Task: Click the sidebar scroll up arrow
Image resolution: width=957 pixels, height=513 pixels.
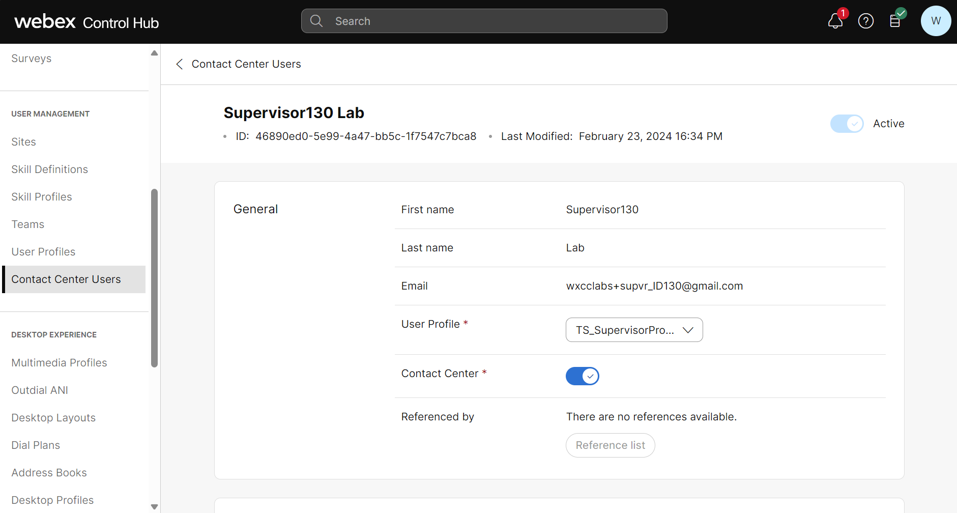Action: pyautogui.click(x=154, y=53)
